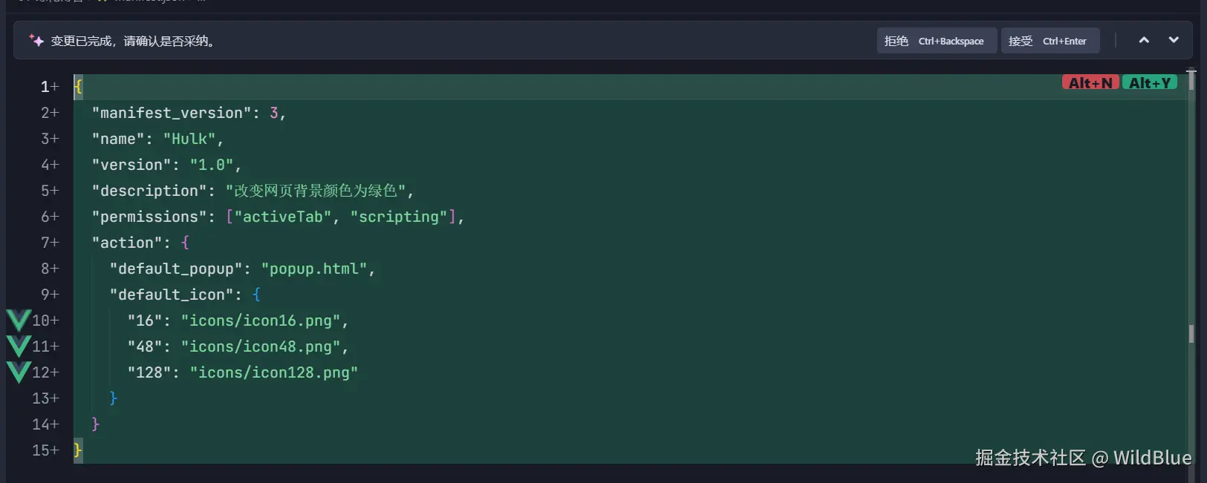Image resolution: width=1207 pixels, height=483 pixels.
Task: Click the Vue icon on line 12
Action: [19, 372]
